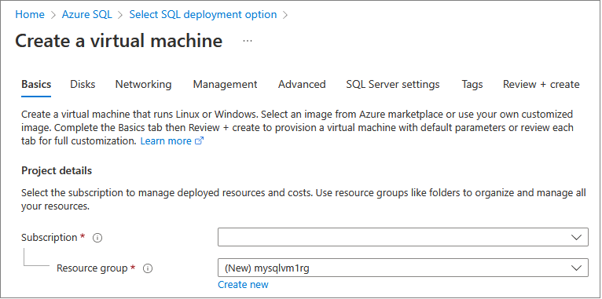Image resolution: width=602 pixels, height=299 pixels.
Task: Expand the Resource group dropdown
Action: pyautogui.click(x=402, y=268)
